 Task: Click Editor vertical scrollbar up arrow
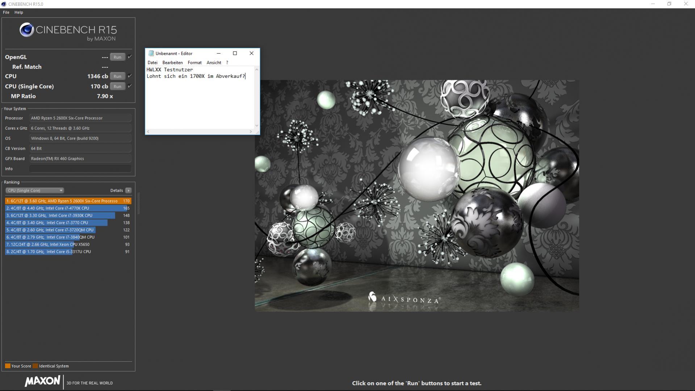257,69
